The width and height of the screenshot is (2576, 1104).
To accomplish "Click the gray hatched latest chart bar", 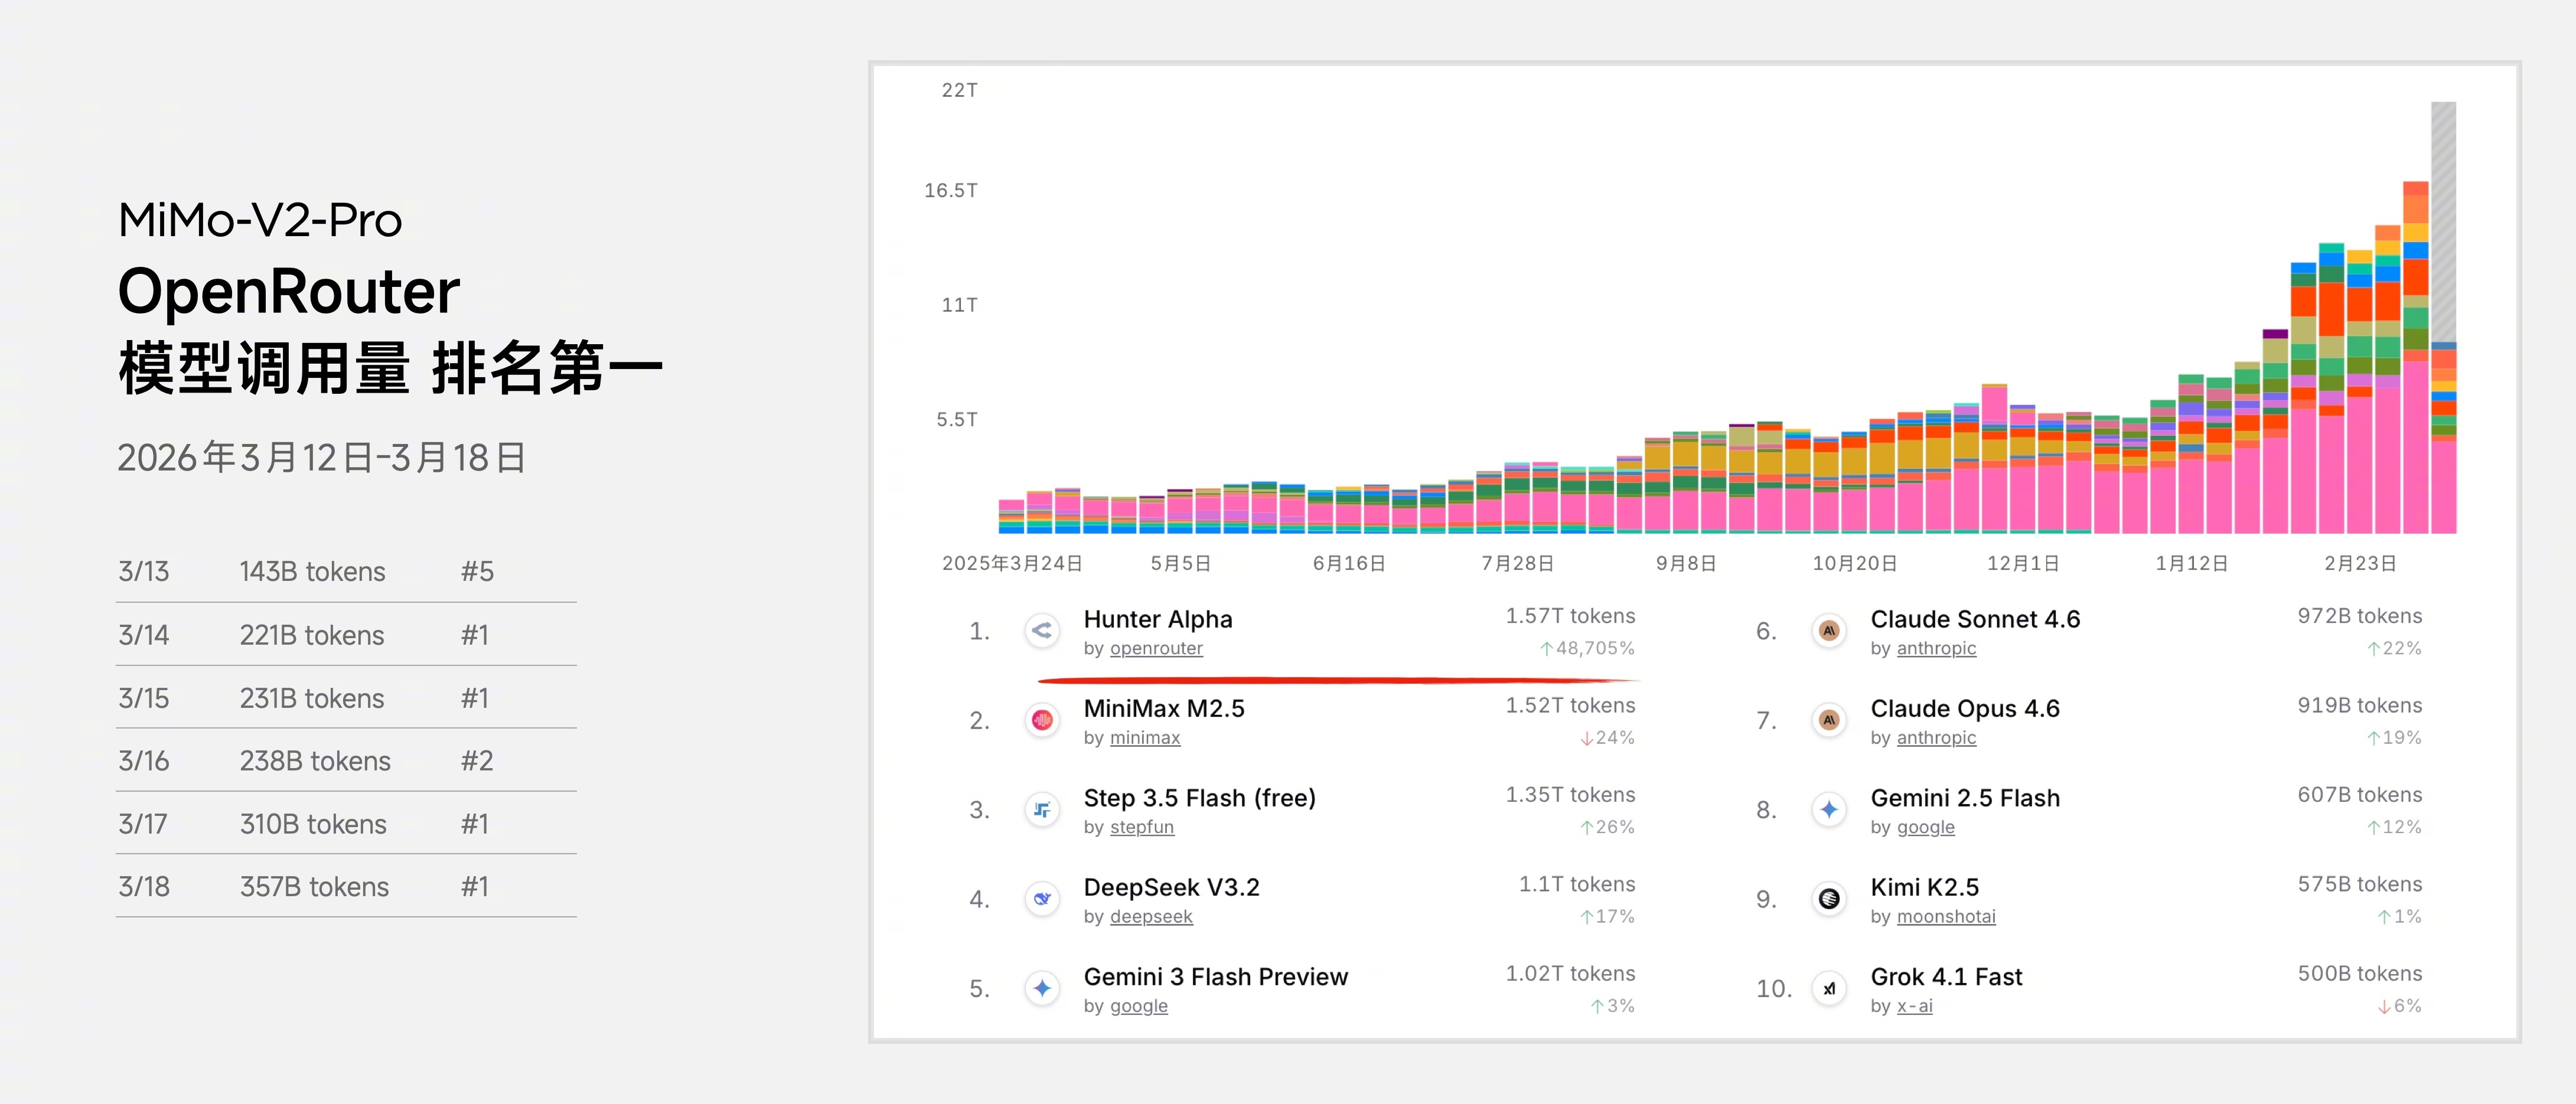I will (2443, 220).
